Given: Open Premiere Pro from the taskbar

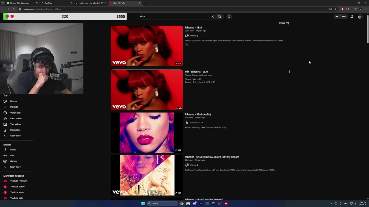Looking at the screenshot, I should click(x=201, y=204).
